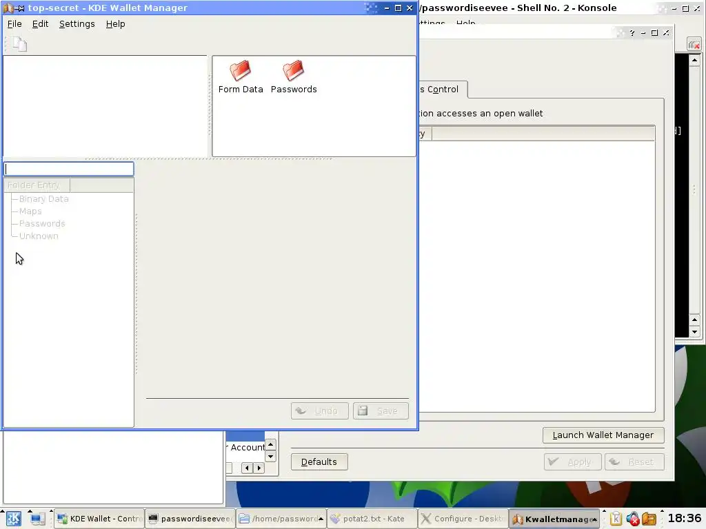706x529 pixels.
Task: Select the Maps tree item
Action: 30,211
